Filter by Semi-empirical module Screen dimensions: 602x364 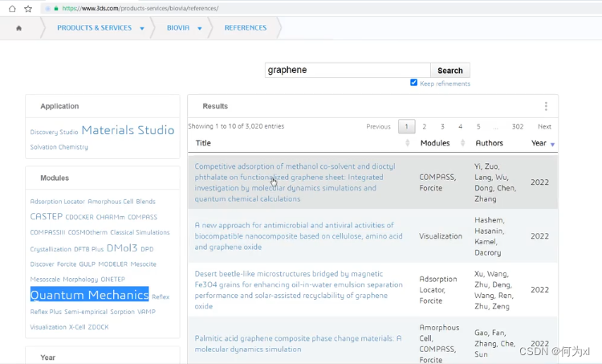coord(86,312)
